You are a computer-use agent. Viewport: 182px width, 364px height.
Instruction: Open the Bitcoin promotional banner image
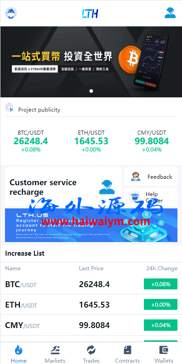tap(91, 62)
